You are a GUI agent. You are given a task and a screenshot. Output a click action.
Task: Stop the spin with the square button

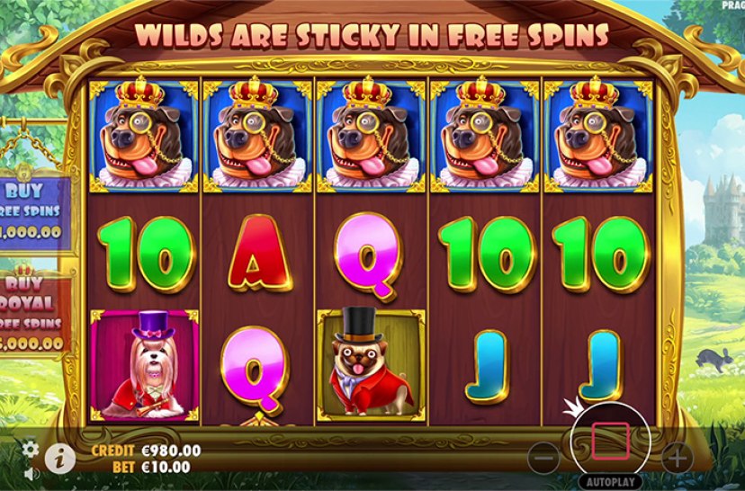pyautogui.click(x=610, y=442)
